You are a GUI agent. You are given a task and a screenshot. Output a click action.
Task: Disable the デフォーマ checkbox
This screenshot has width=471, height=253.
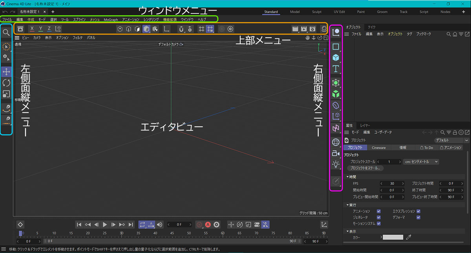[418, 217]
